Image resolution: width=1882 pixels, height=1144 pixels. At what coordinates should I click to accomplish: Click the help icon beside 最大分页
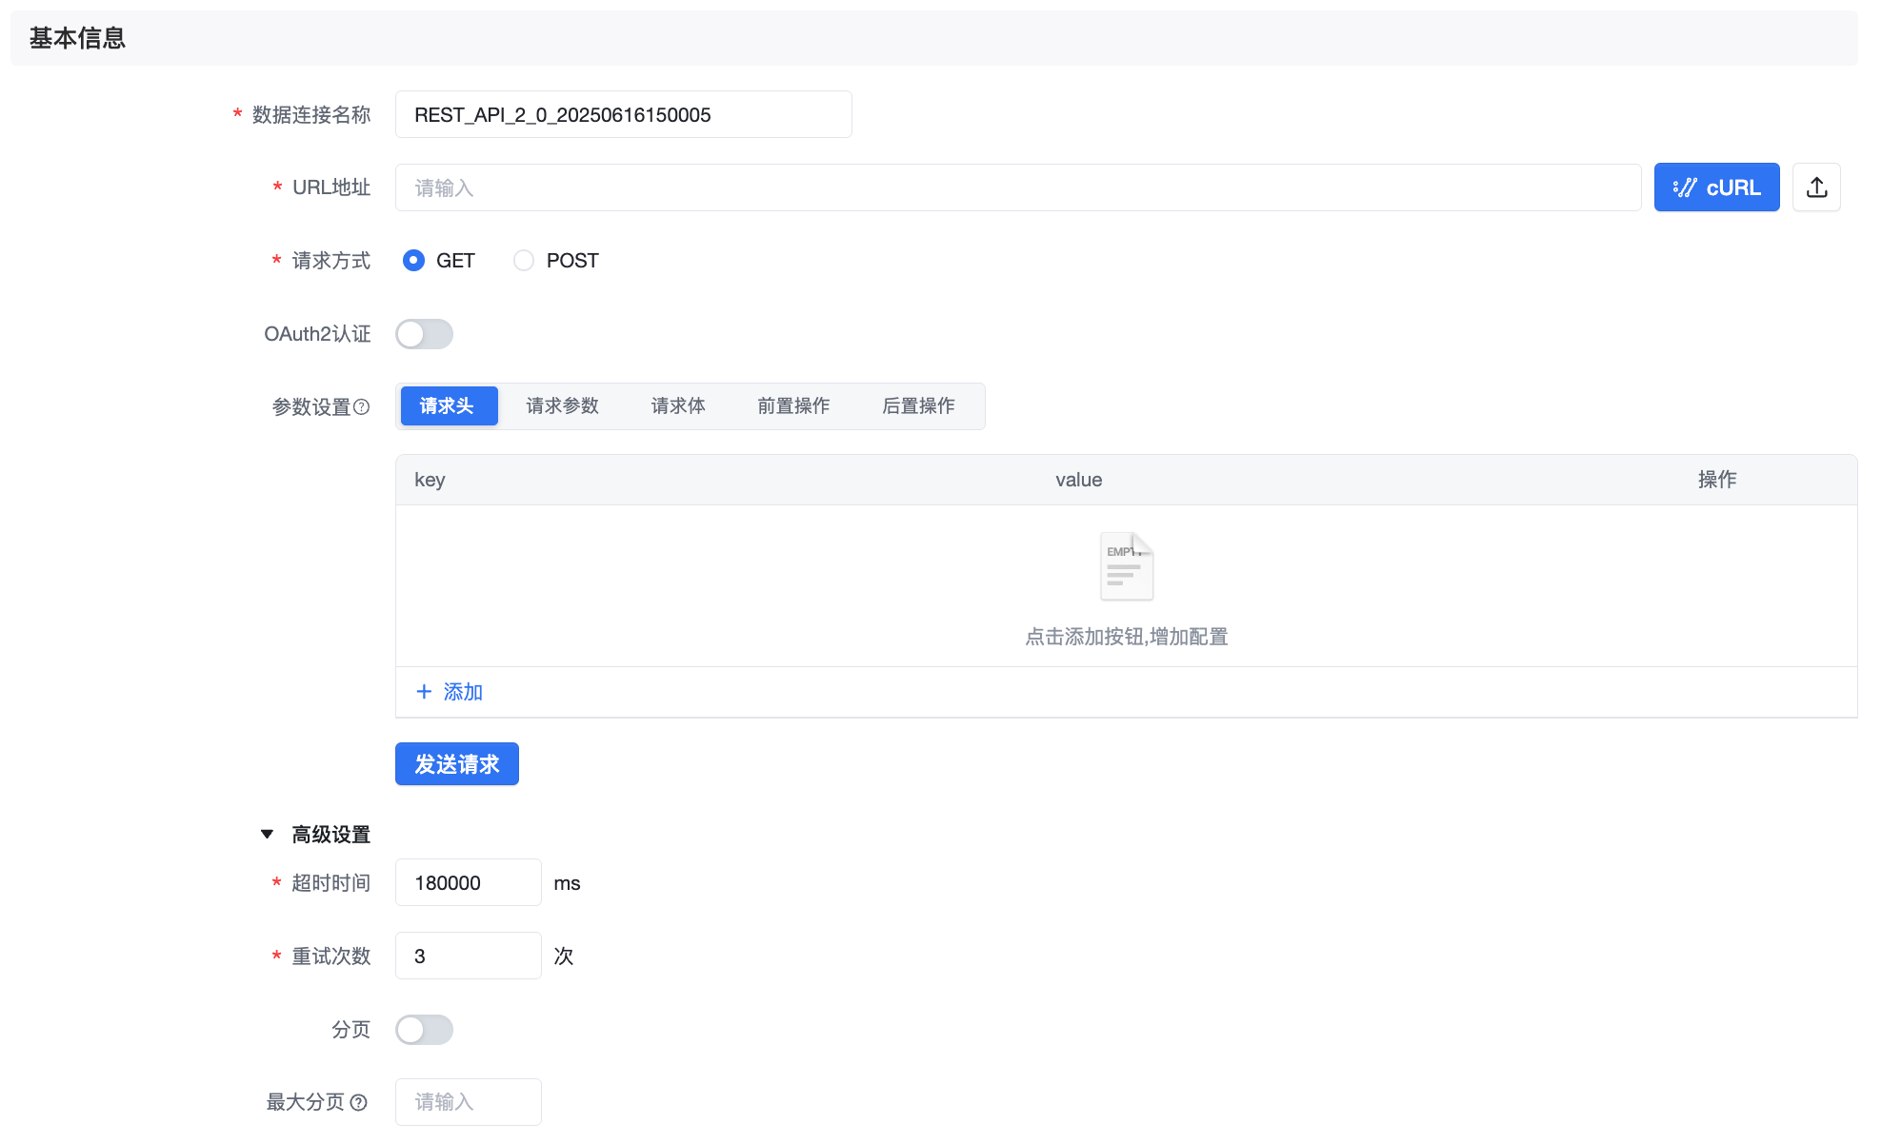(x=358, y=1102)
